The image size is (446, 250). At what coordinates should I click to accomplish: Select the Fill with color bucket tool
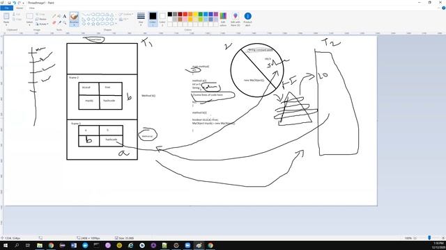(59, 16)
